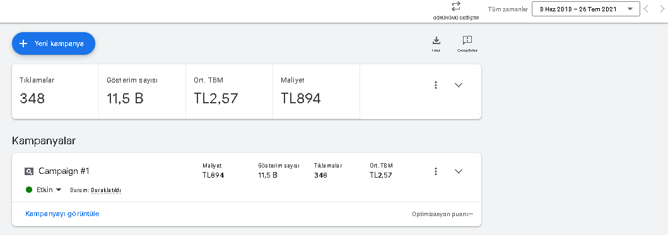Click the Duraklatıldı status link
668x235 pixels.
tap(106, 190)
